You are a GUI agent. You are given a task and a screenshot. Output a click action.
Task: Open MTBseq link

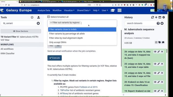[x=64, y=93]
